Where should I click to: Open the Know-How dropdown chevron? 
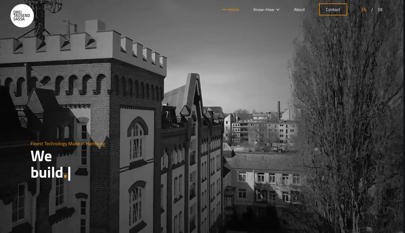pos(278,9)
